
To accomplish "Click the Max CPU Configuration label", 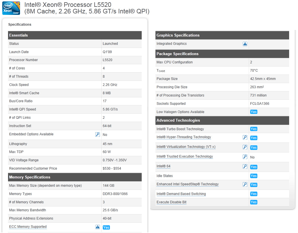I will 175,62.
